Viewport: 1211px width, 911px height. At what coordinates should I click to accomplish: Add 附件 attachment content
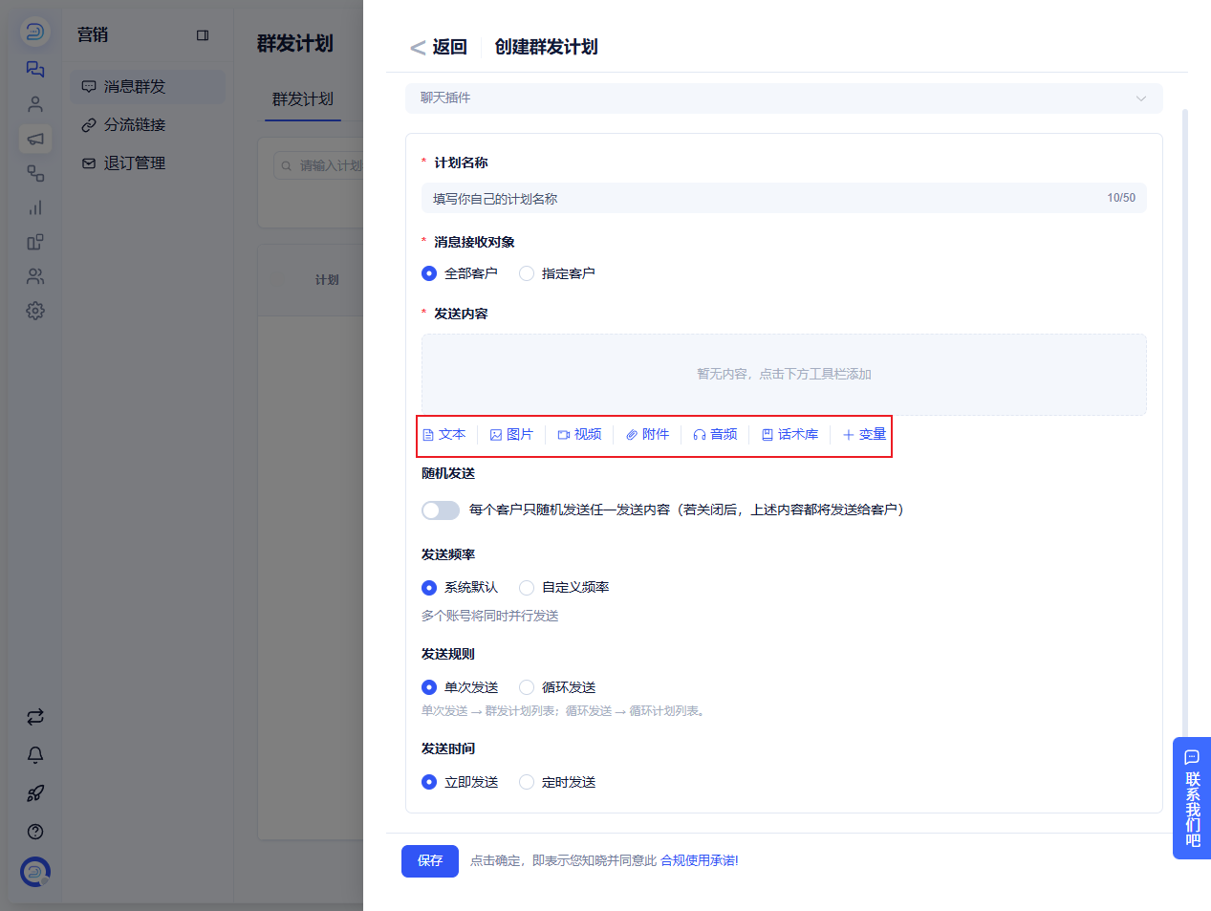pyautogui.click(x=647, y=434)
